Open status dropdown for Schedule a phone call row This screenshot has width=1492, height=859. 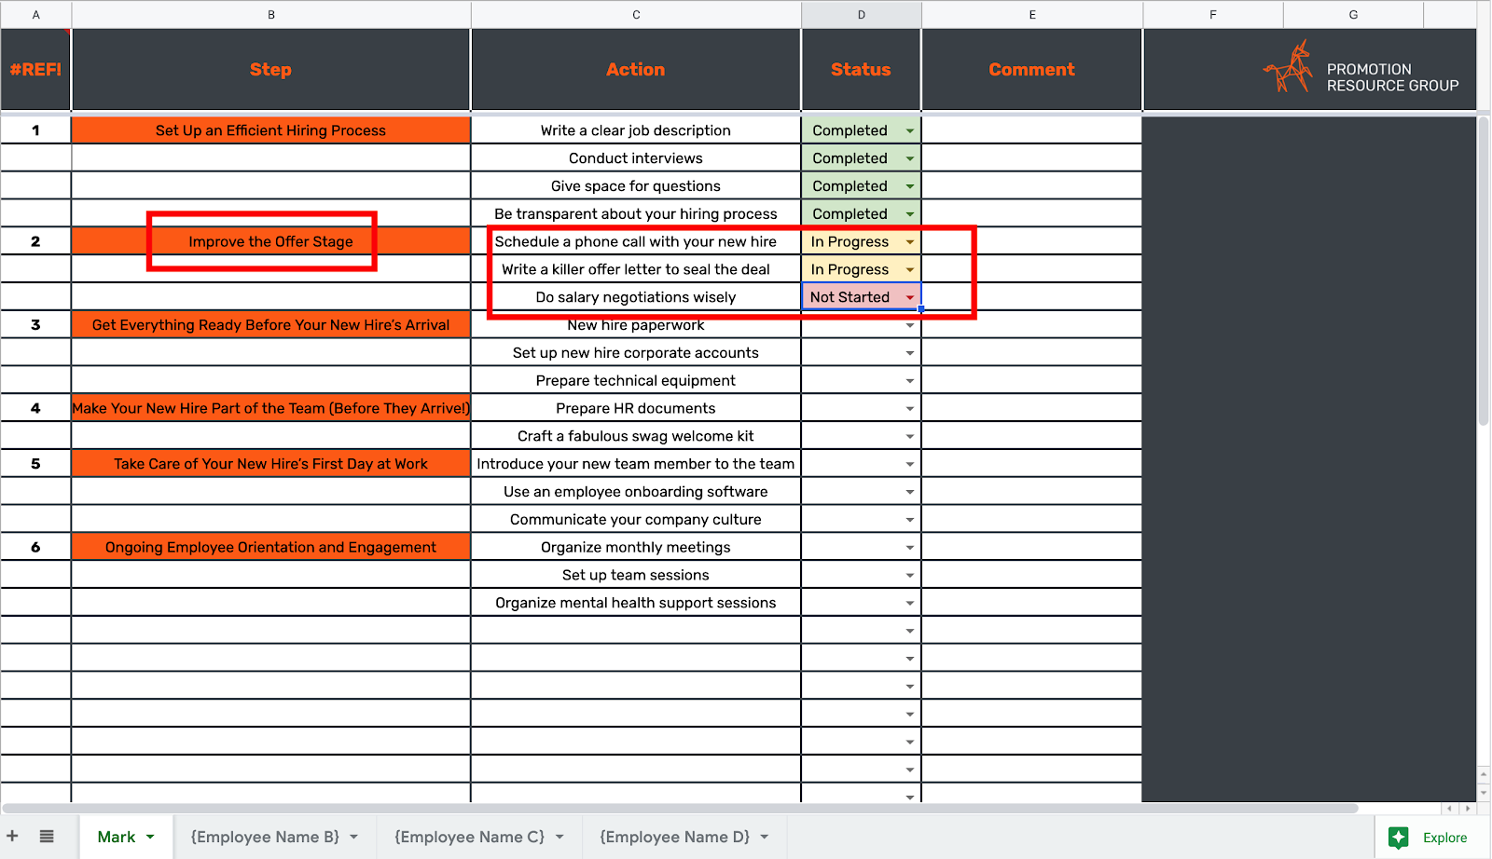910,242
